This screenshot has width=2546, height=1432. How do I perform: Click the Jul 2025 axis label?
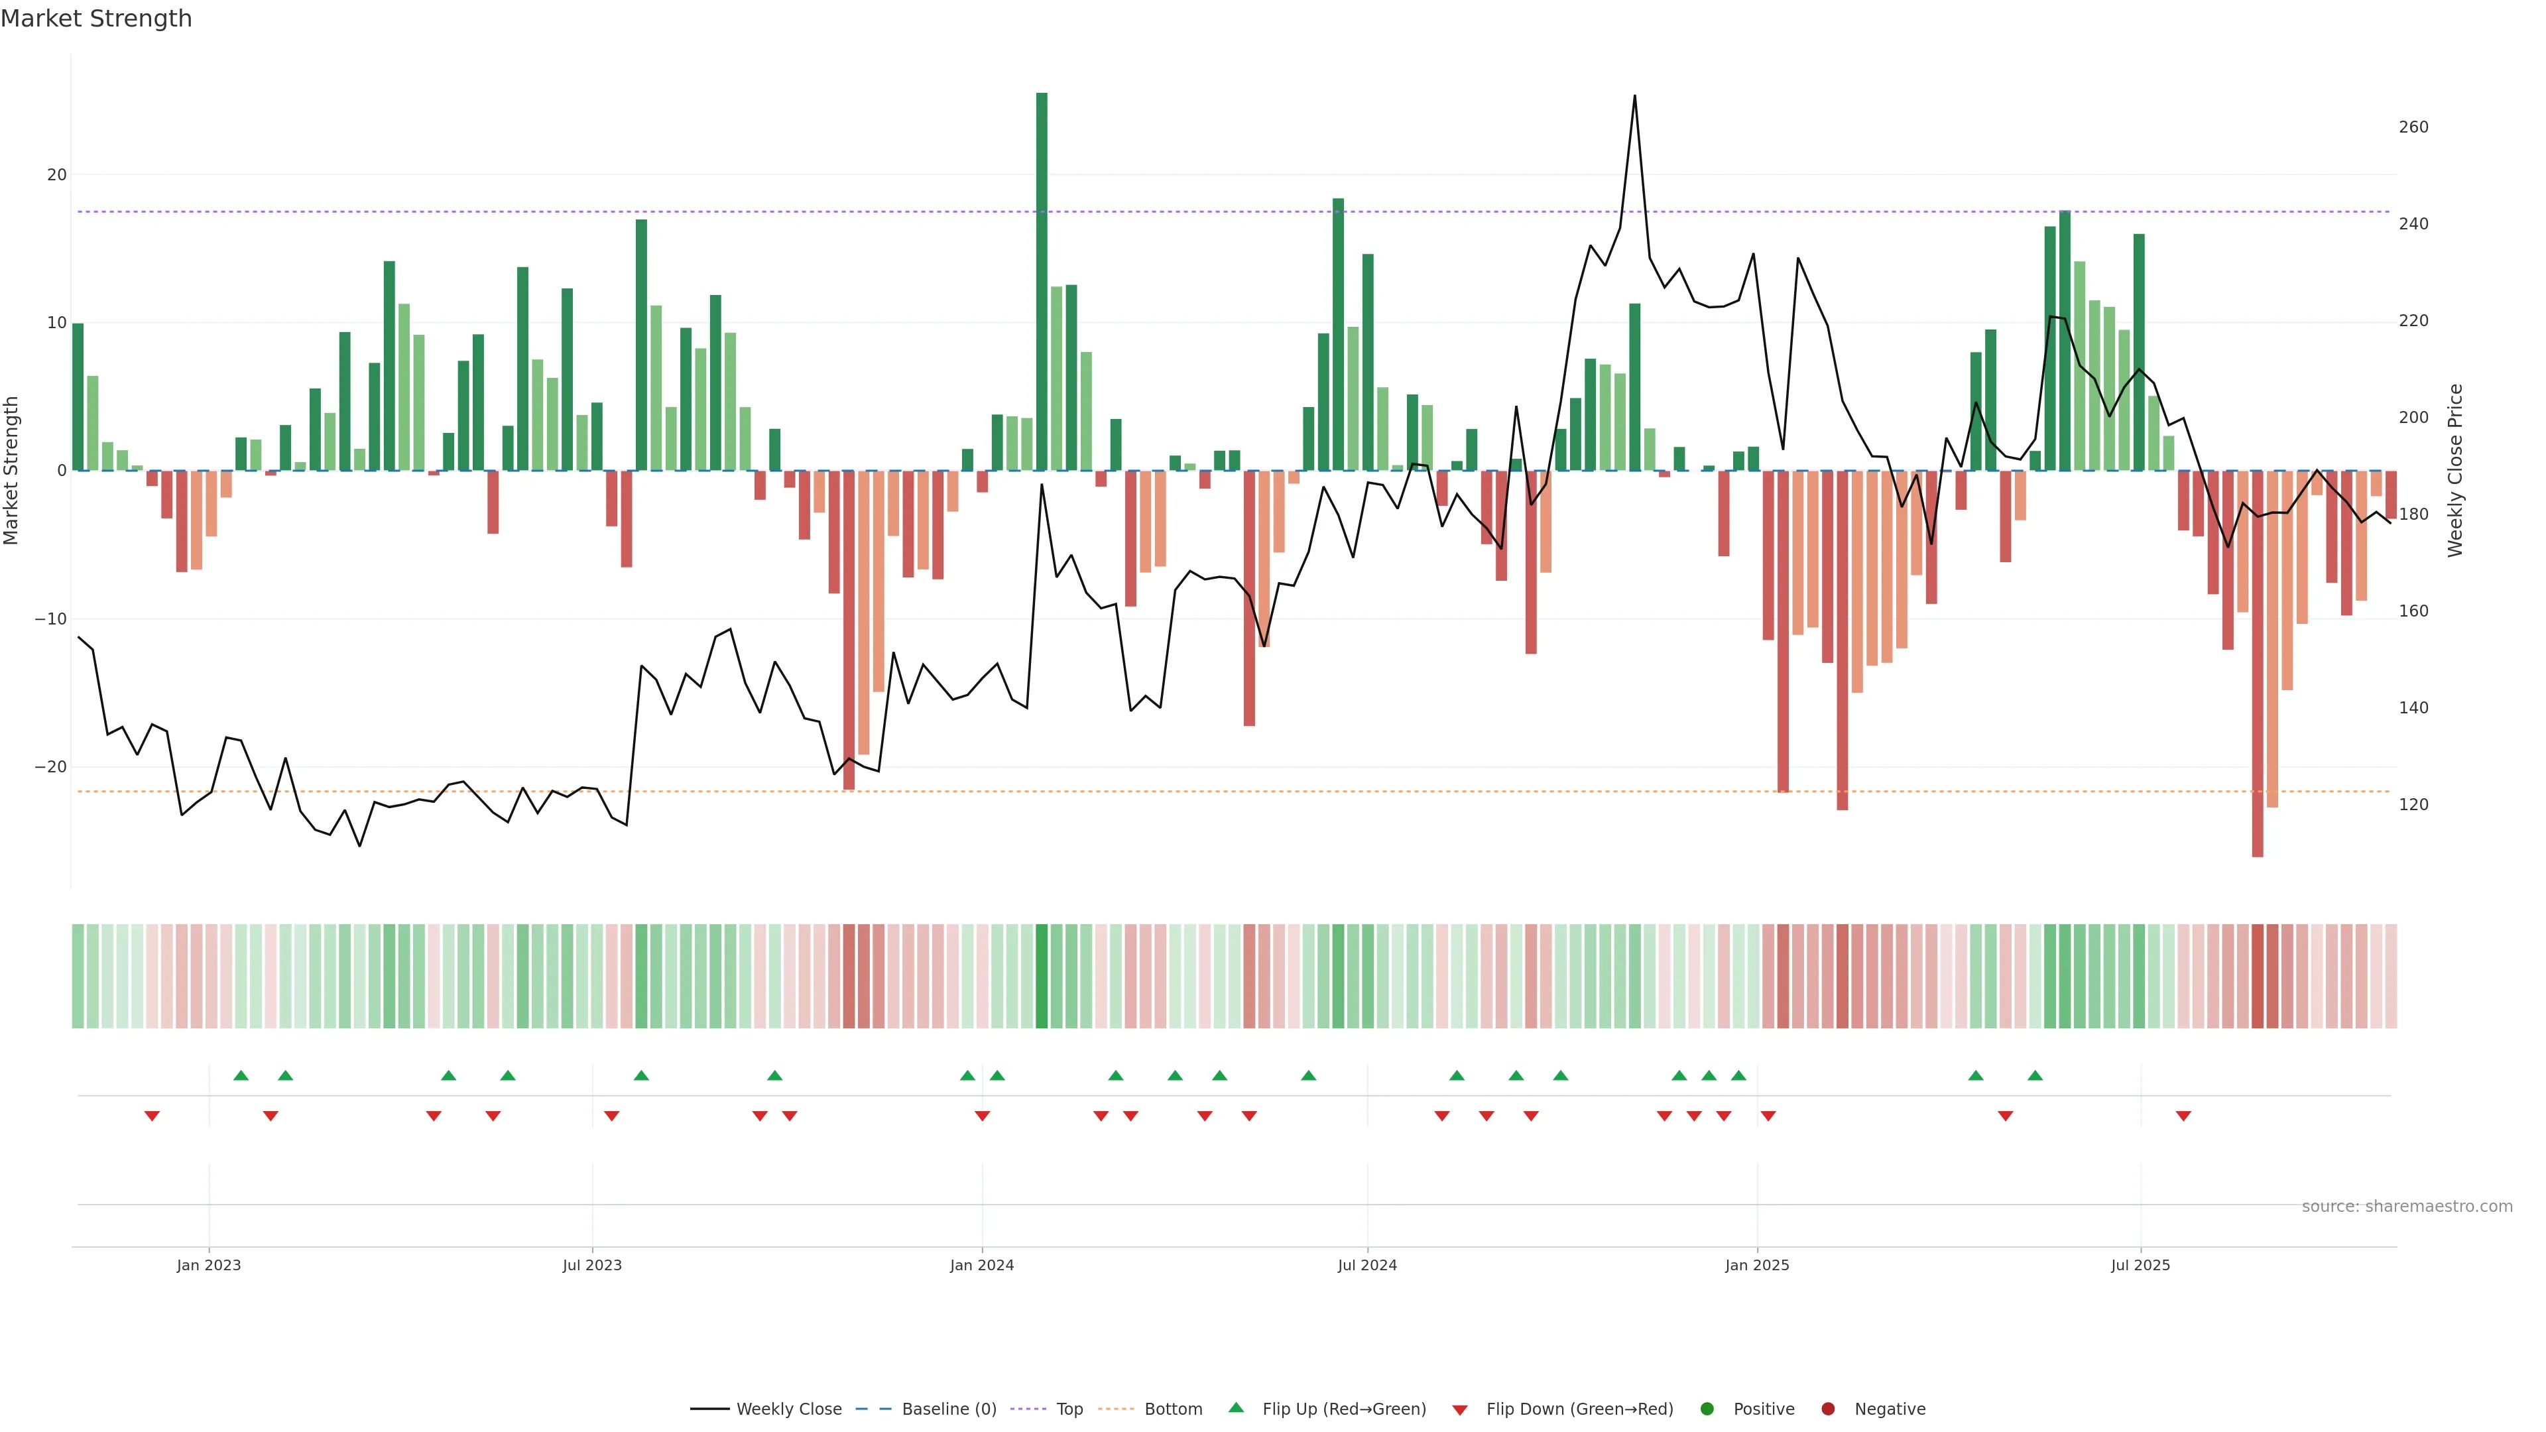(x=2140, y=1265)
